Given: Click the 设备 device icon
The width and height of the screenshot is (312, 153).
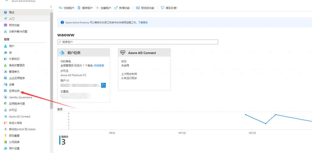Looking at the screenshot, I should pos(5,85).
